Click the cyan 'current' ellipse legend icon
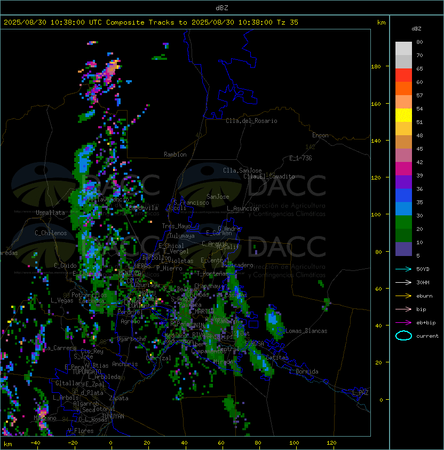The height and width of the screenshot is (450, 444). 403,336
